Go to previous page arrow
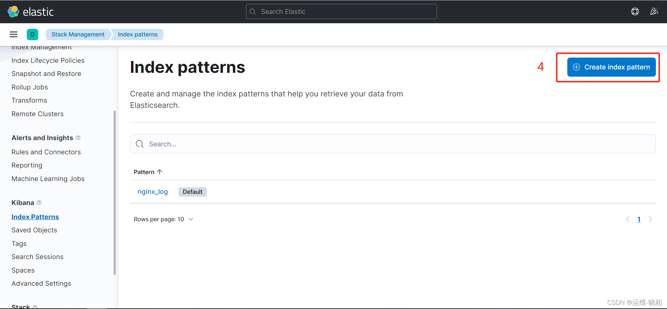The image size is (667, 309). tap(628, 219)
